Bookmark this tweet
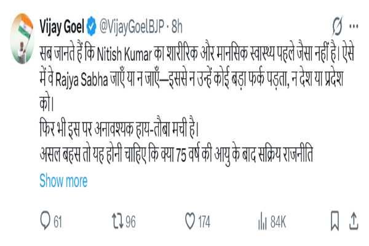Screen dimensions: 369x246 pos(335,221)
